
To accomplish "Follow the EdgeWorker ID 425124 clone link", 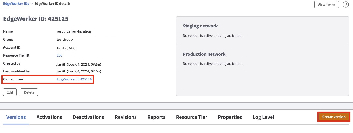I will [x=74, y=79].
